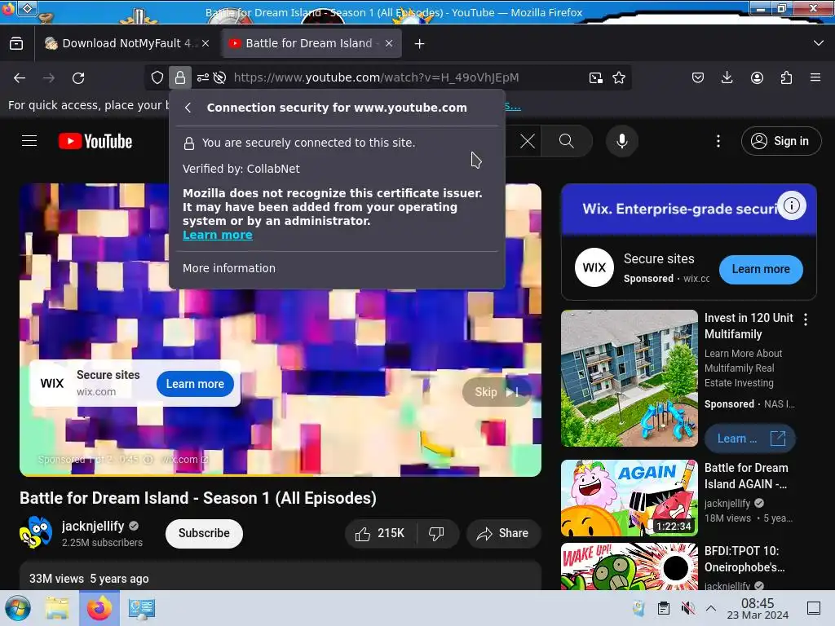835x626 pixels.
Task: Click the Sign in button
Action: click(x=780, y=141)
